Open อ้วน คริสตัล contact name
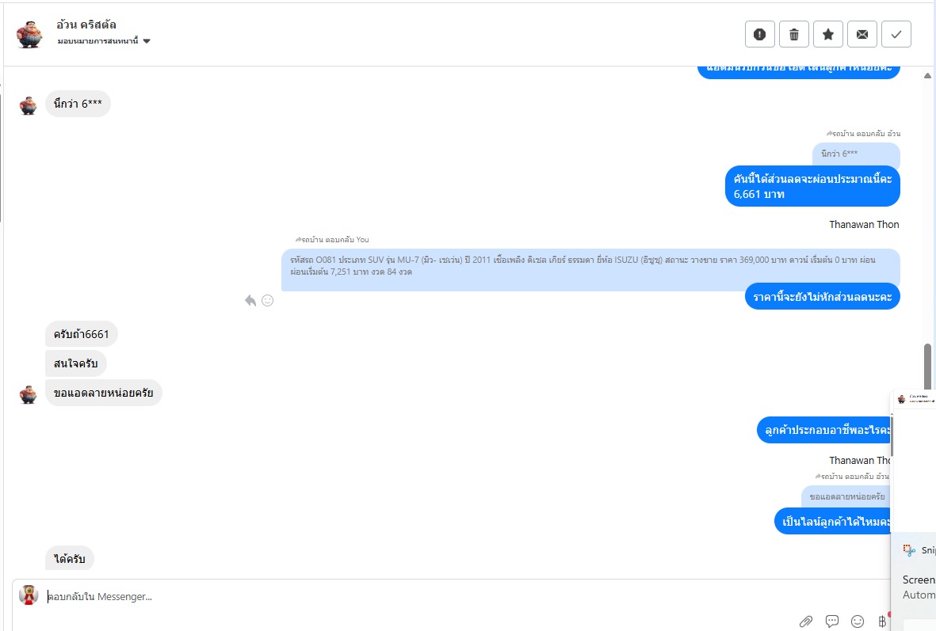The height and width of the screenshot is (631, 936). [87, 25]
